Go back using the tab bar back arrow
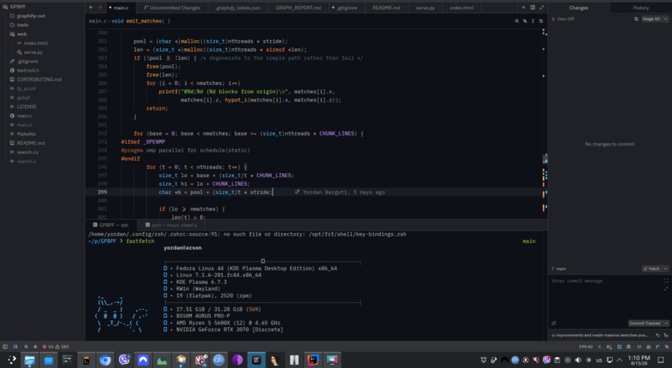The height and width of the screenshot is (368, 672). point(91,7)
